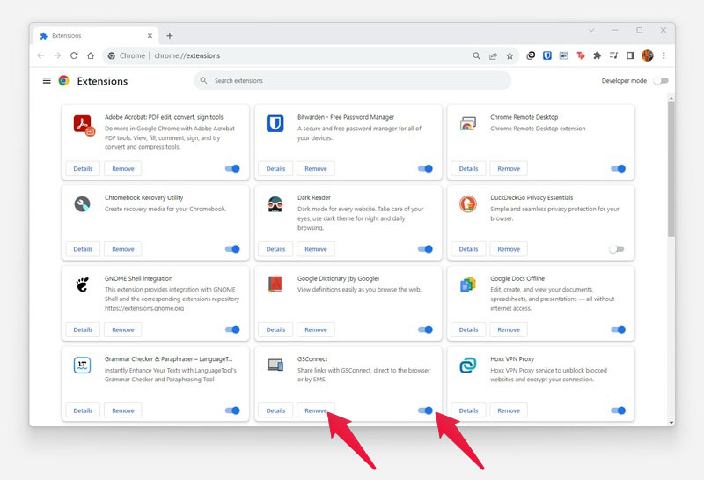Click the vertical page scrollbar thumb
Image resolution: width=704 pixels, height=480 pixels.
(x=671, y=168)
